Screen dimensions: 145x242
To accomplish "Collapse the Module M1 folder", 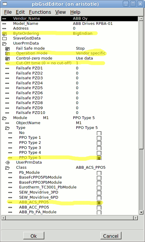I will click(4, 118).
